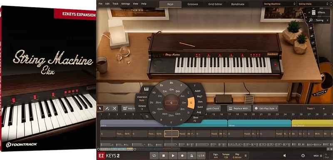
Task: Choose the Maj7 chord type
Action: pyautogui.click(x=200, y=96)
